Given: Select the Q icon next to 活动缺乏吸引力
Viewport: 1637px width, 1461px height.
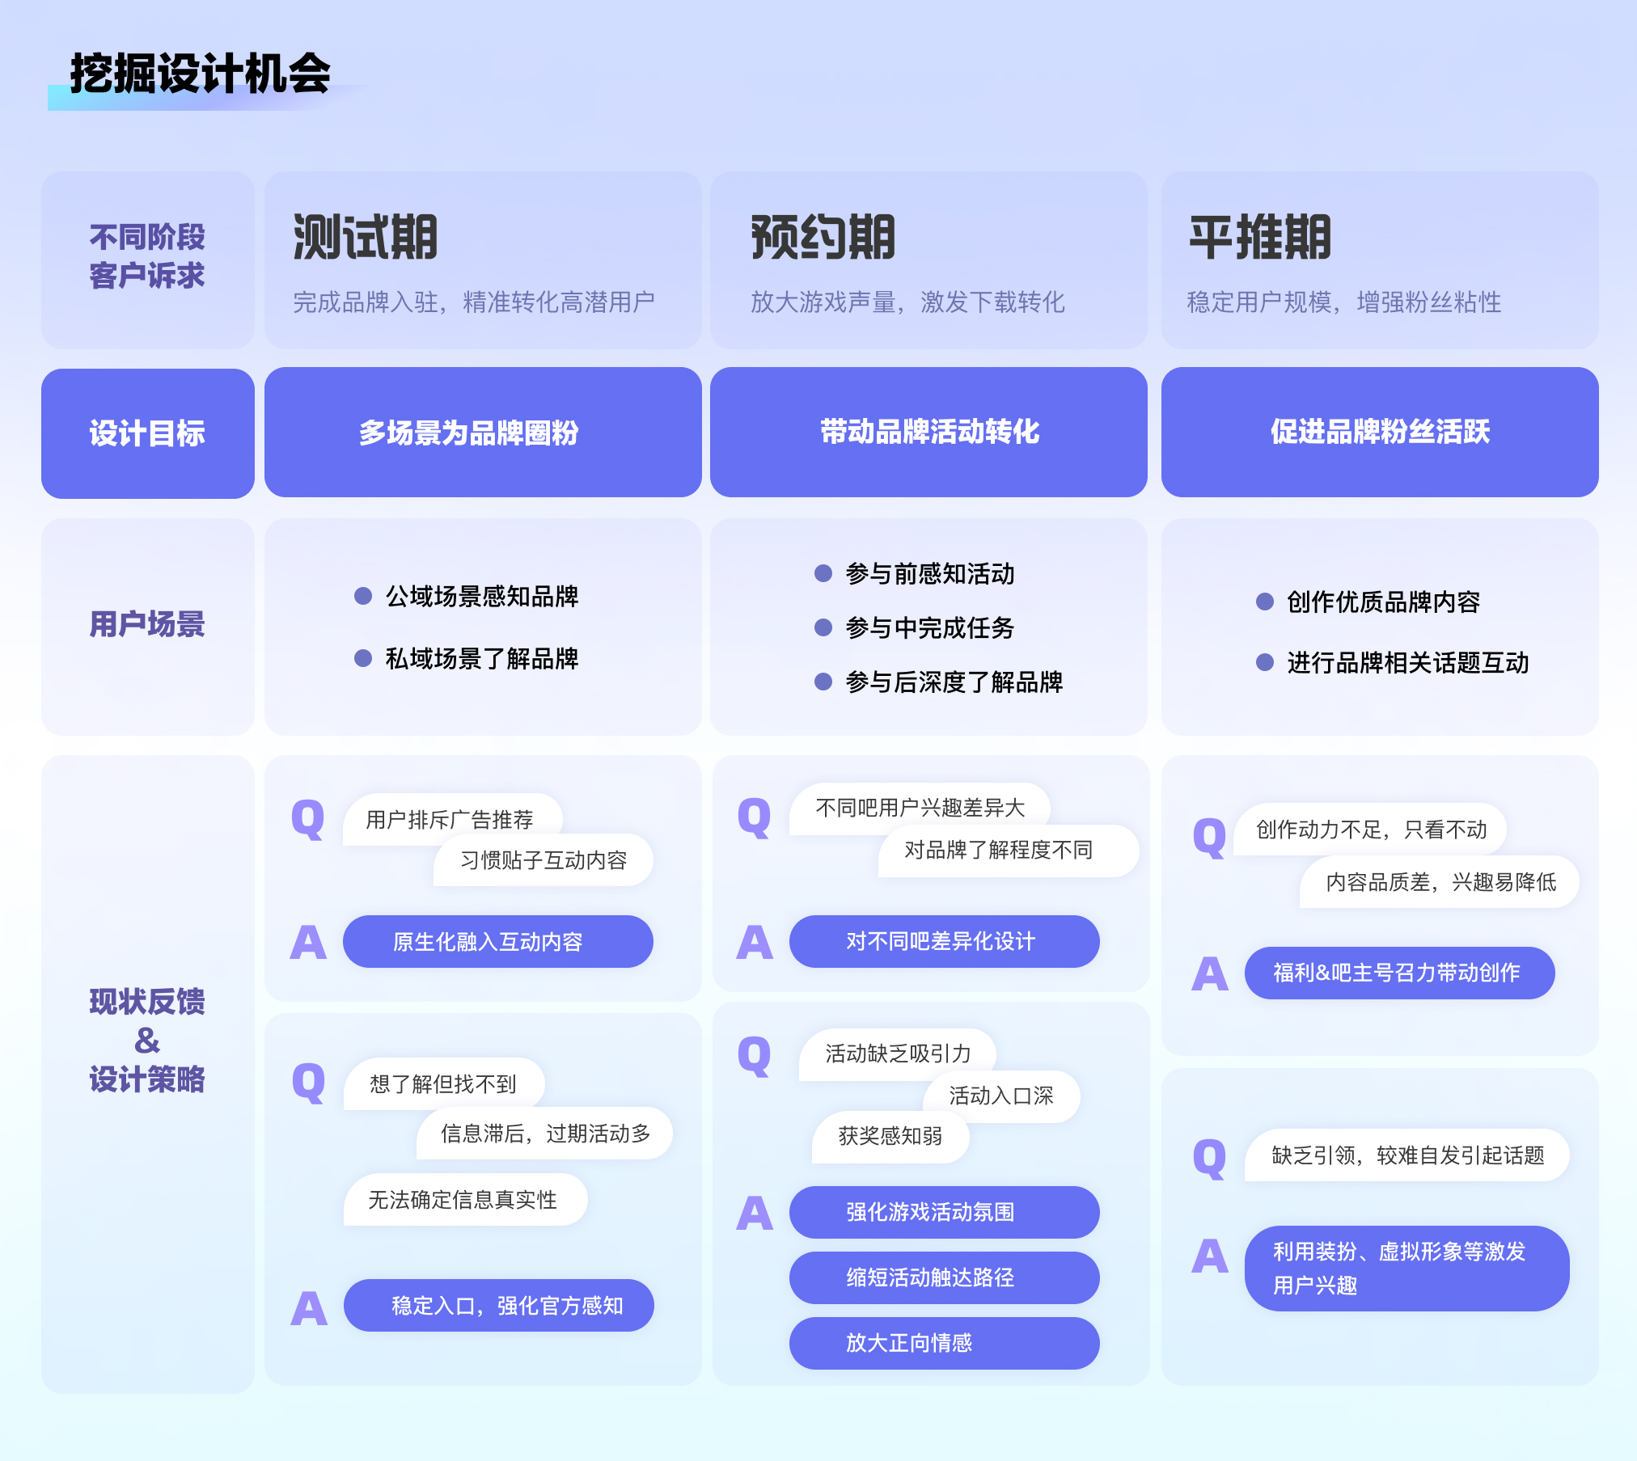Looking at the screenshot, I should point(754,1057).
